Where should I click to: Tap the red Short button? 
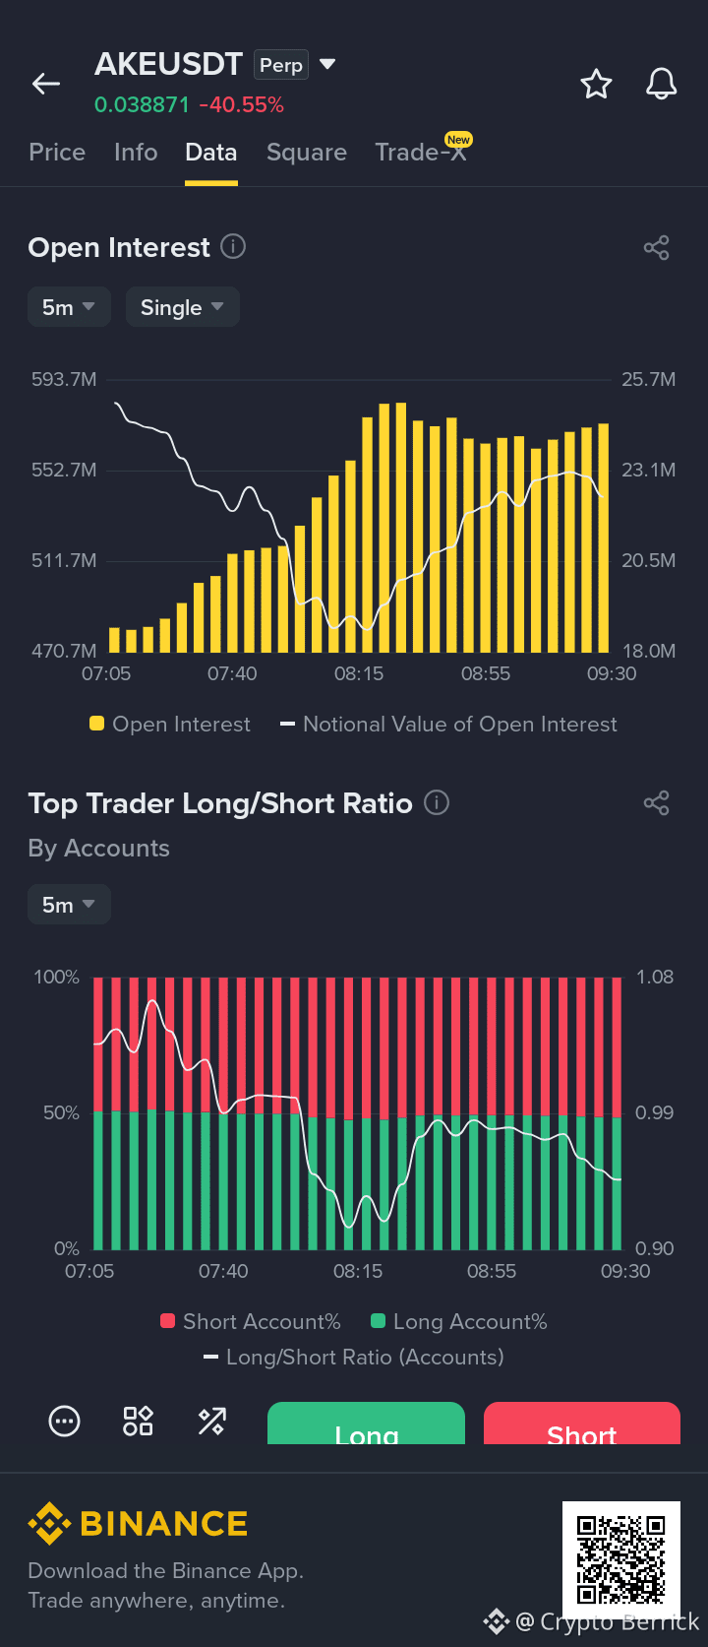pos(582,1424)
